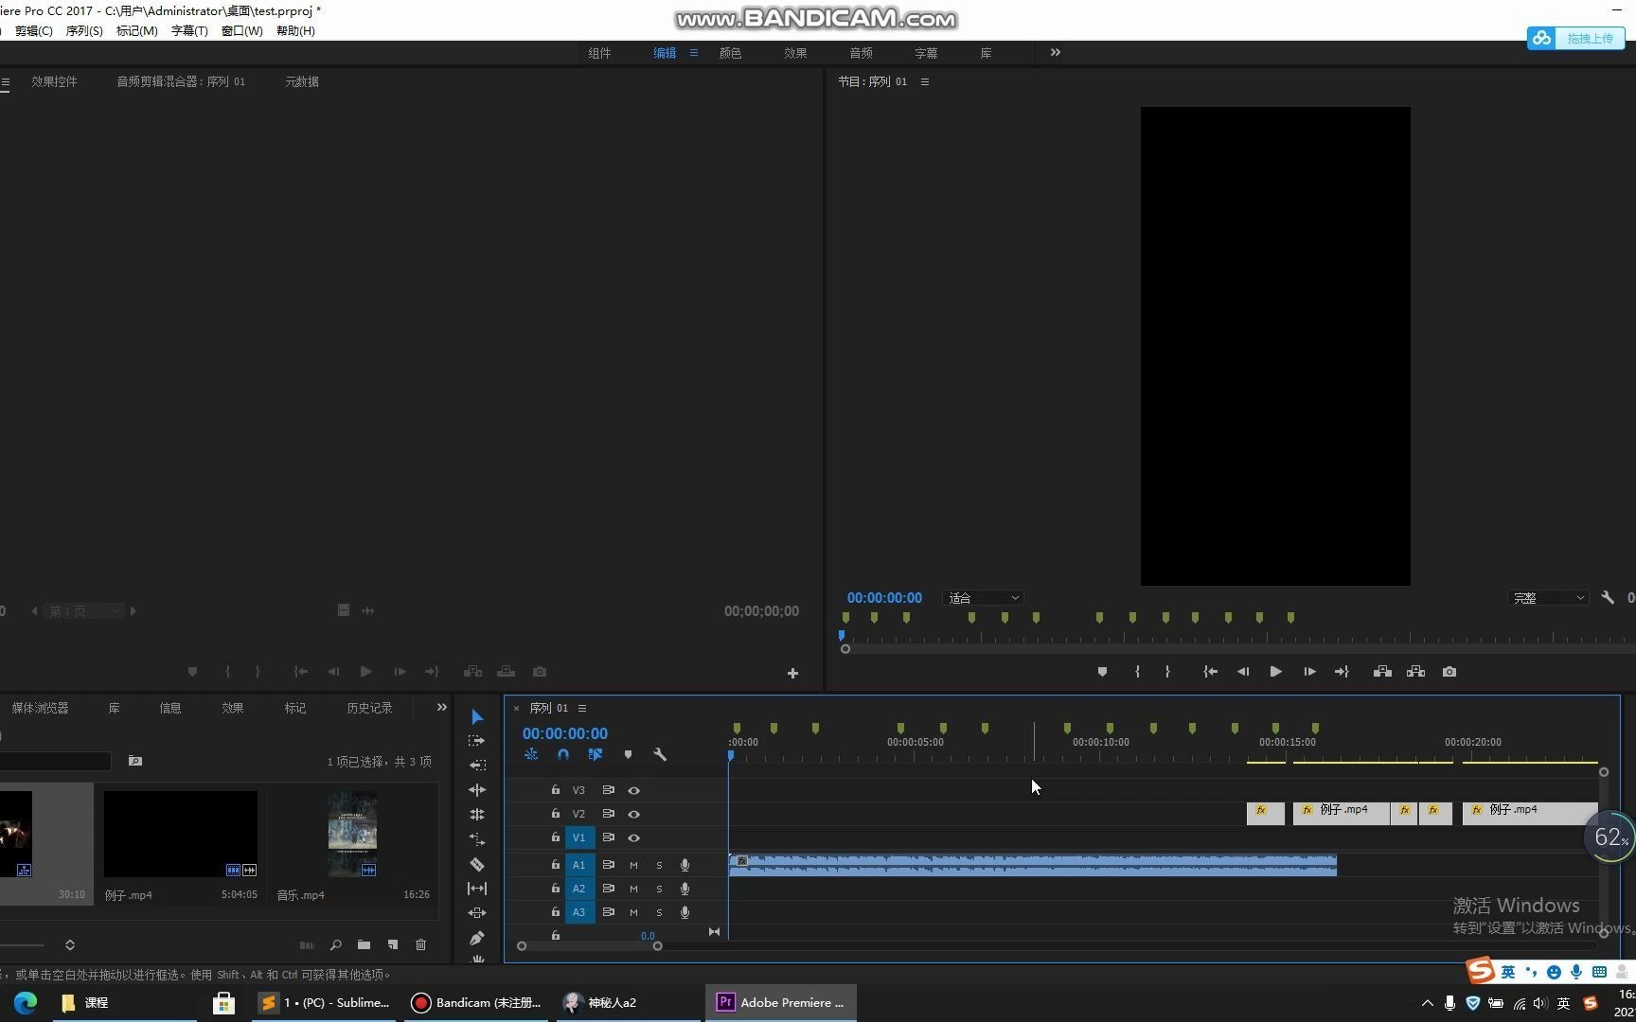Open sequence 序列 01 panel menu

(582, 708)
